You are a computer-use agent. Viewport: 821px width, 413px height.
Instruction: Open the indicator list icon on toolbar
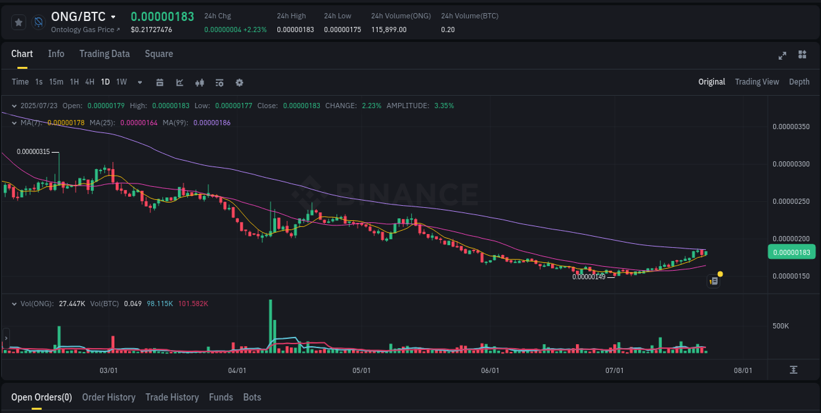219,82
